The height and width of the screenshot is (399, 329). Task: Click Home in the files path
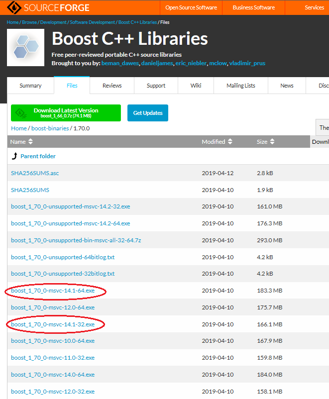(x=19, y=128)
